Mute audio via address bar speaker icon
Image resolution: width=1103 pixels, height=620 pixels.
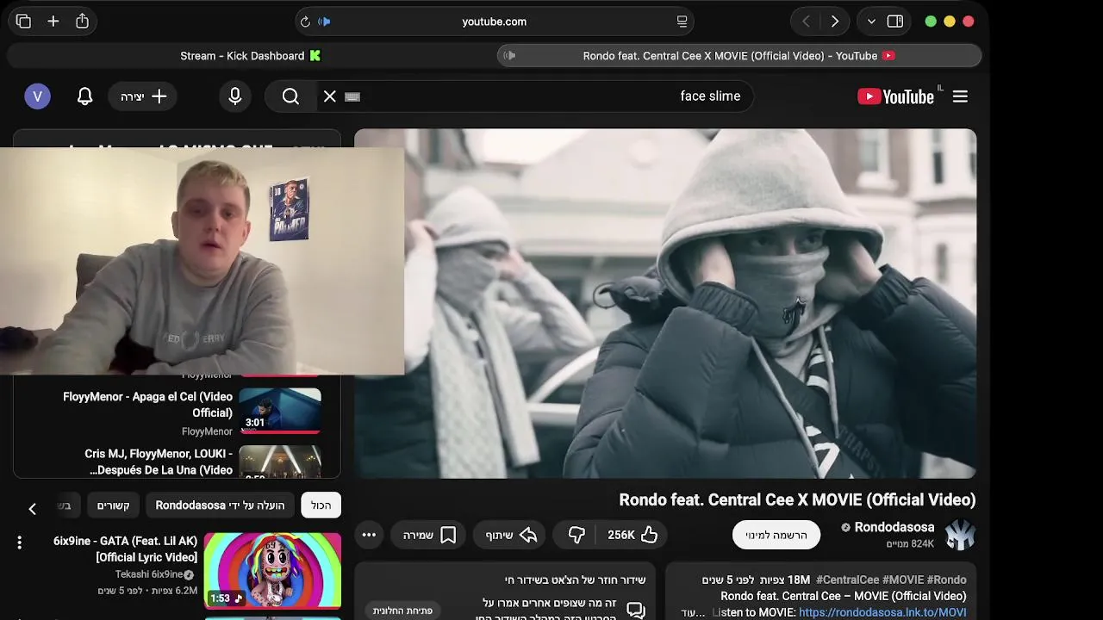[325, 22]
